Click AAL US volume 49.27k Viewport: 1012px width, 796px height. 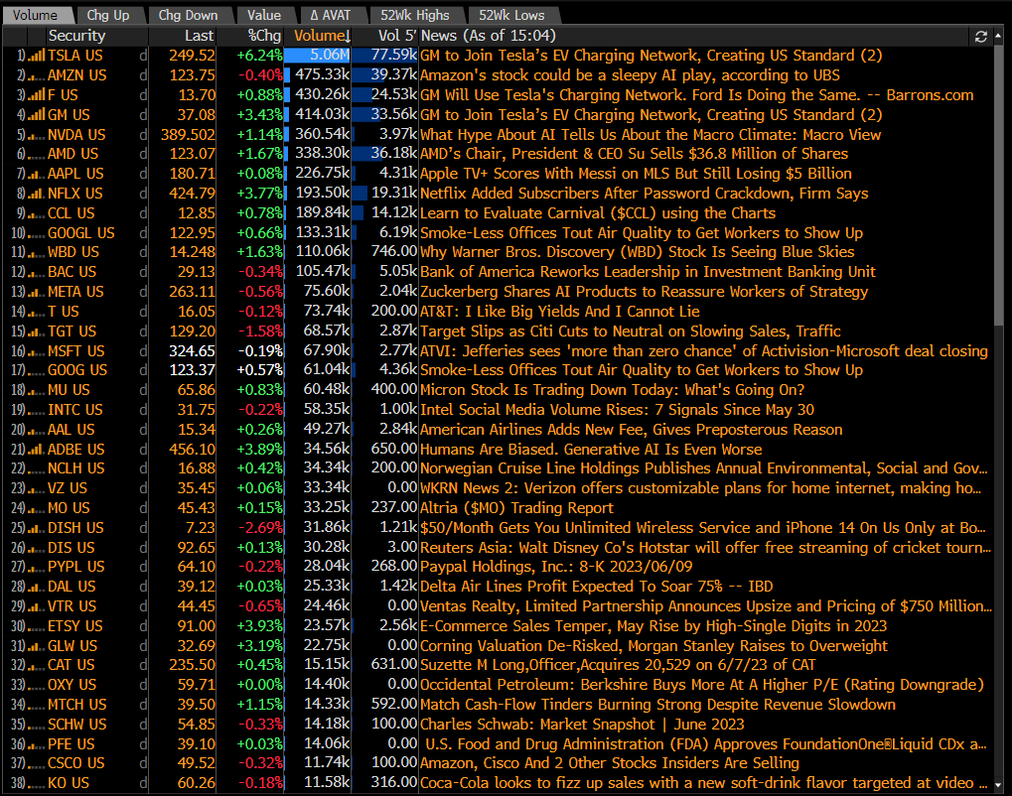tap(326, 430)
